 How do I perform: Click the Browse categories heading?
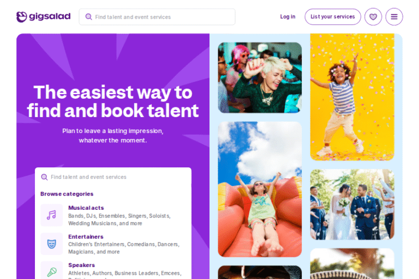point(67,194)
